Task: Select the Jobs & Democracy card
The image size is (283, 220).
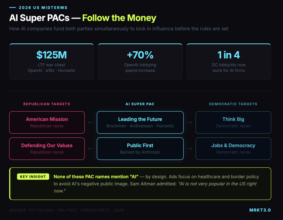Action: [233, 149]
